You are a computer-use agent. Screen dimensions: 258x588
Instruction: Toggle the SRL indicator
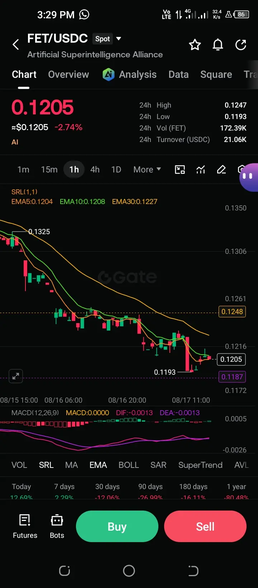pos(46,465)
